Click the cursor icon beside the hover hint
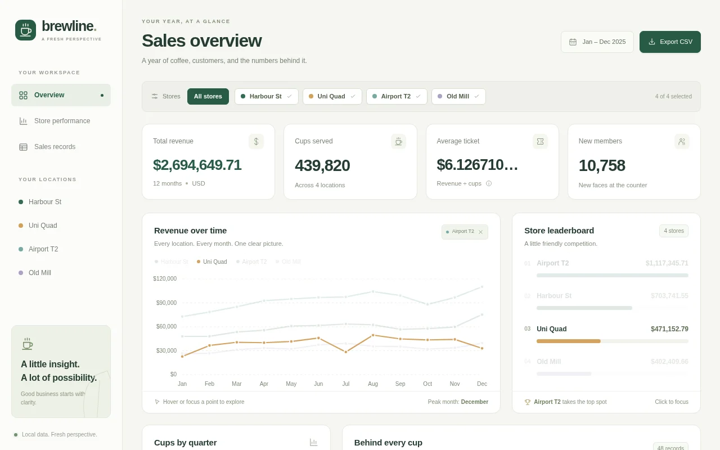The height and width of the screenshot is (450, 720). coord(157,402)
